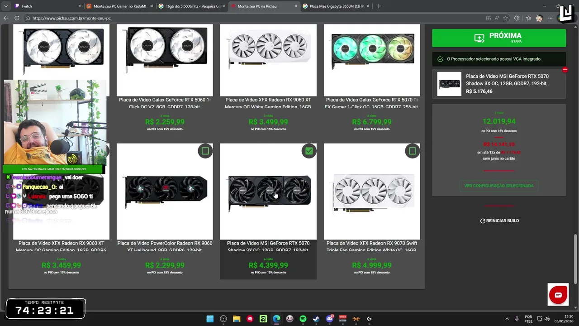579x326 pixels.
Task: Switch to Monte seu PC Gamer no KaBuM tab
Action: (x=119, y=6)
